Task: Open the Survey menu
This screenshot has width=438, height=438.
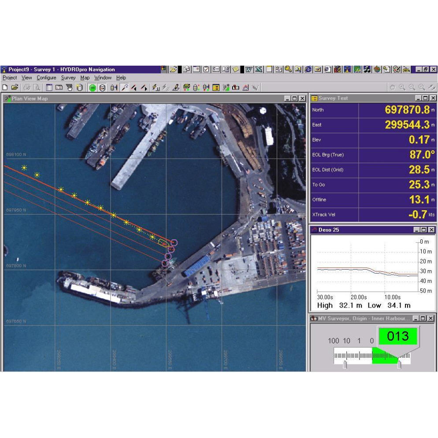Action: (x=68, y=78)
